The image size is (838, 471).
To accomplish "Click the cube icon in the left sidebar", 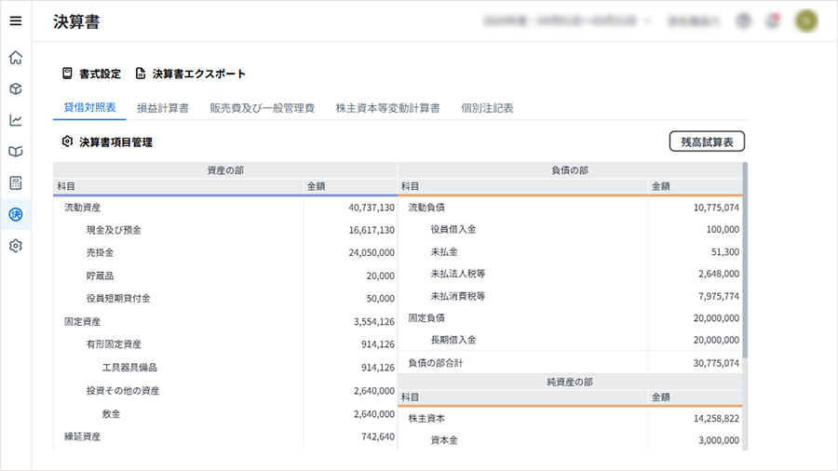I will point(15,89).
